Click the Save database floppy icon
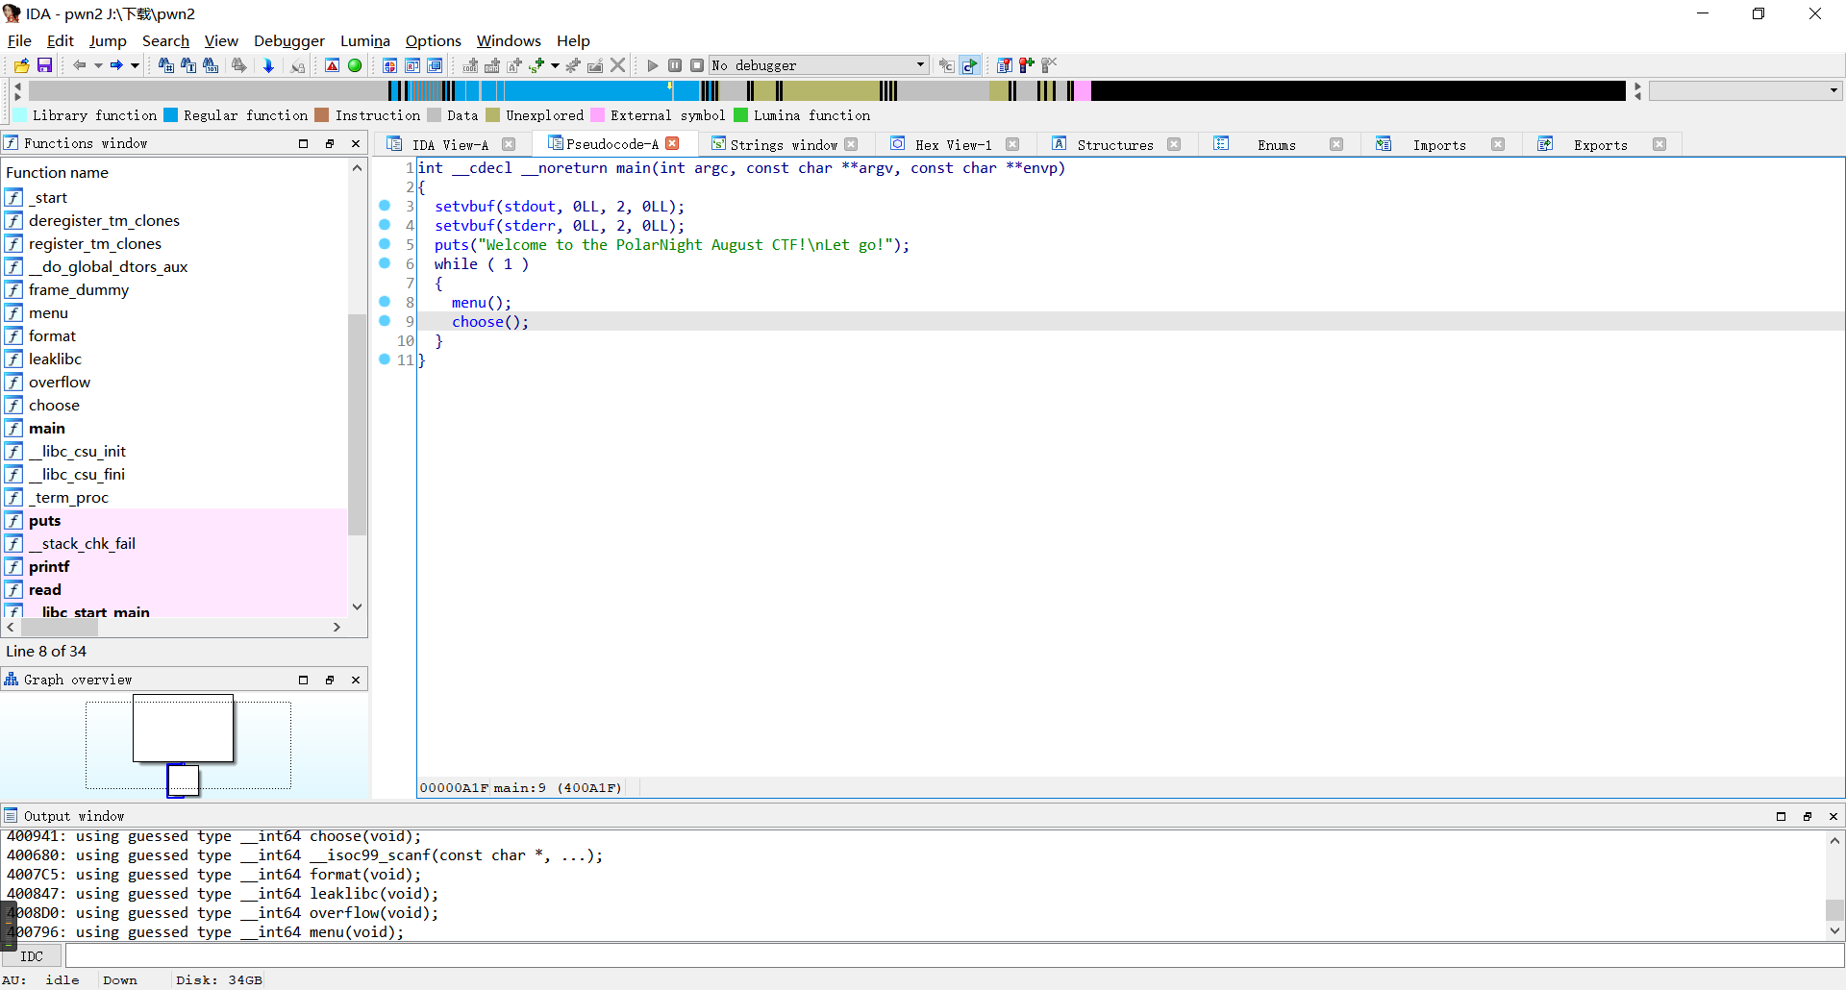The image size is (1846, 990). (x=44, y=65)
